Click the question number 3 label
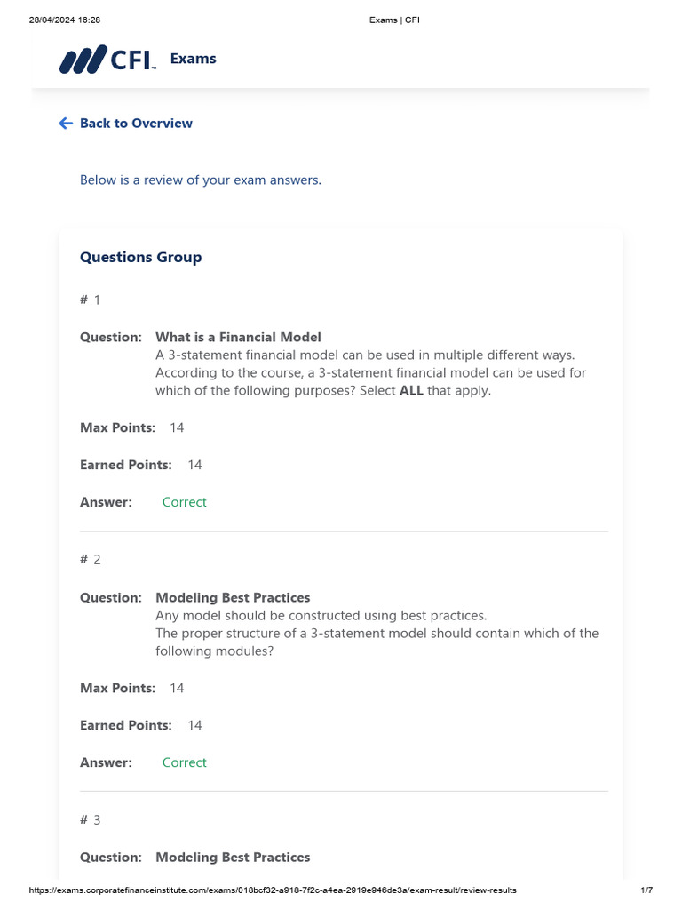 [x=90, y=820]
